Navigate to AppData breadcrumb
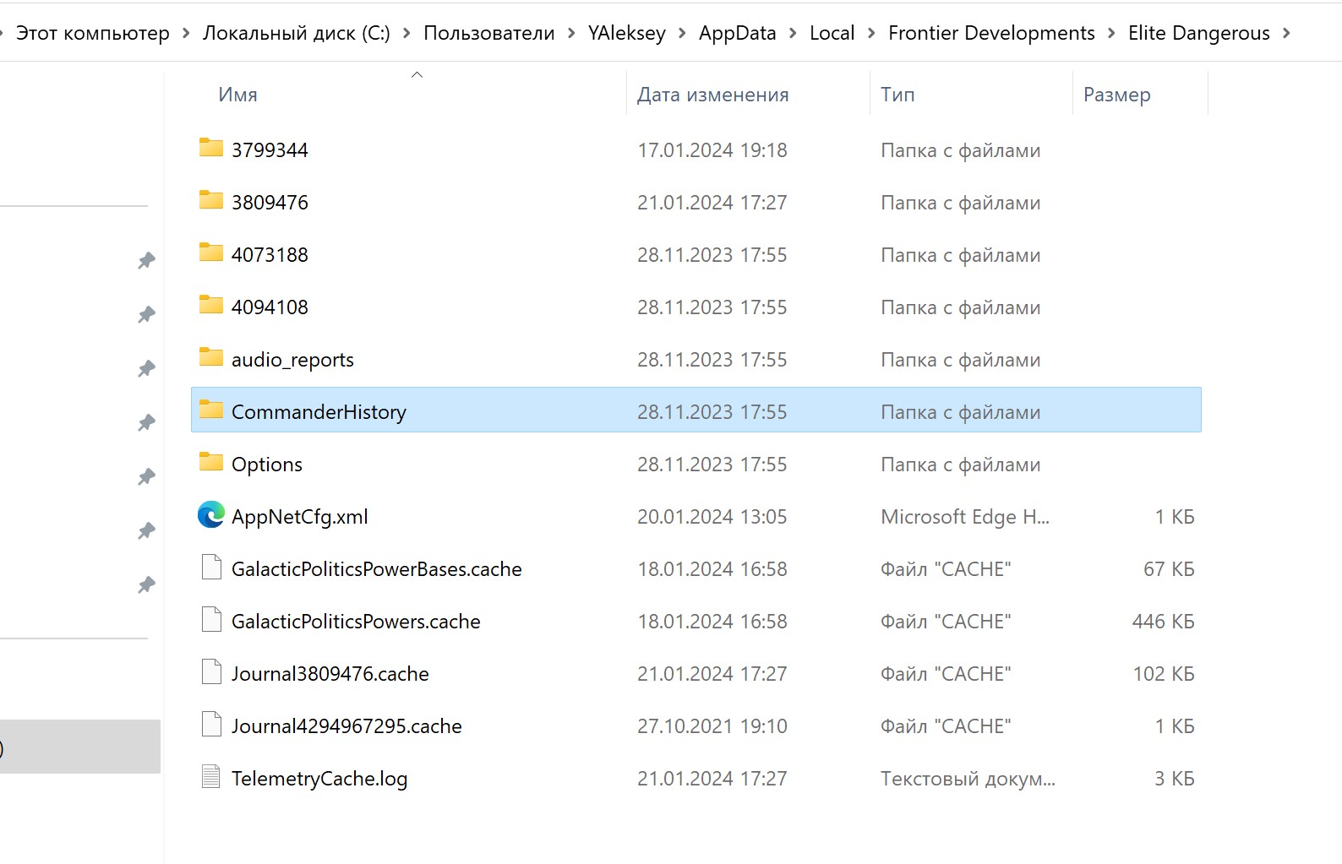The width and height of the screenshot is (1342, 864). tap(738, 33)
